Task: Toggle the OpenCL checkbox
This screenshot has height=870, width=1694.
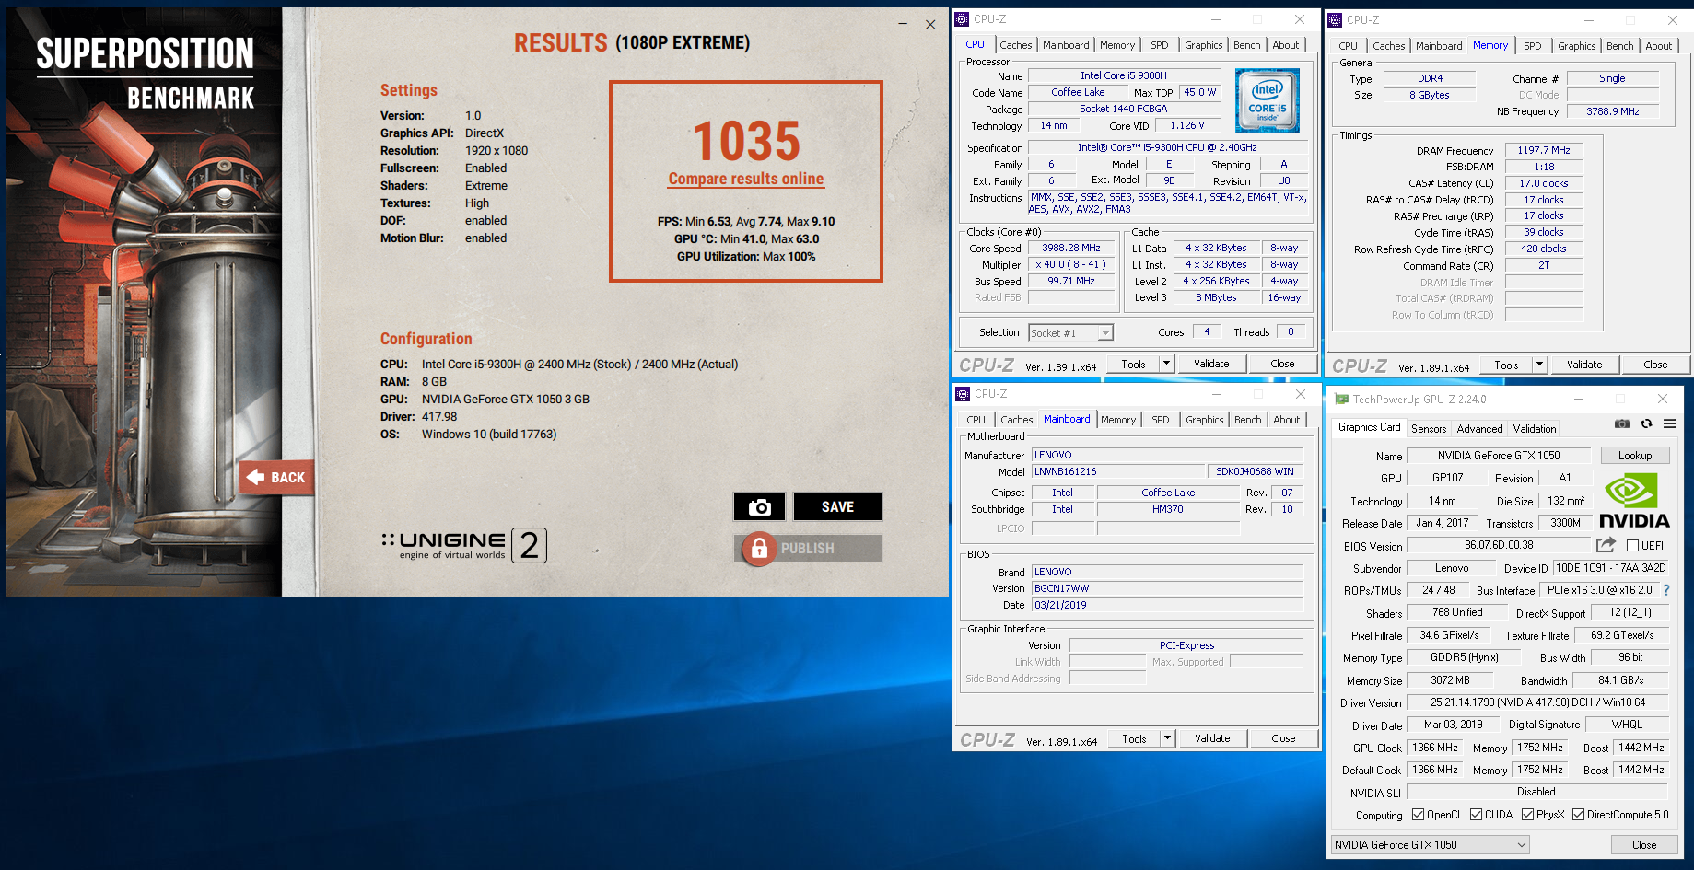Action: click(1419, 815)
